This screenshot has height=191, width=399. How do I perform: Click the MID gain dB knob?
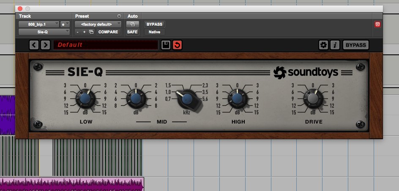point(136,99)
